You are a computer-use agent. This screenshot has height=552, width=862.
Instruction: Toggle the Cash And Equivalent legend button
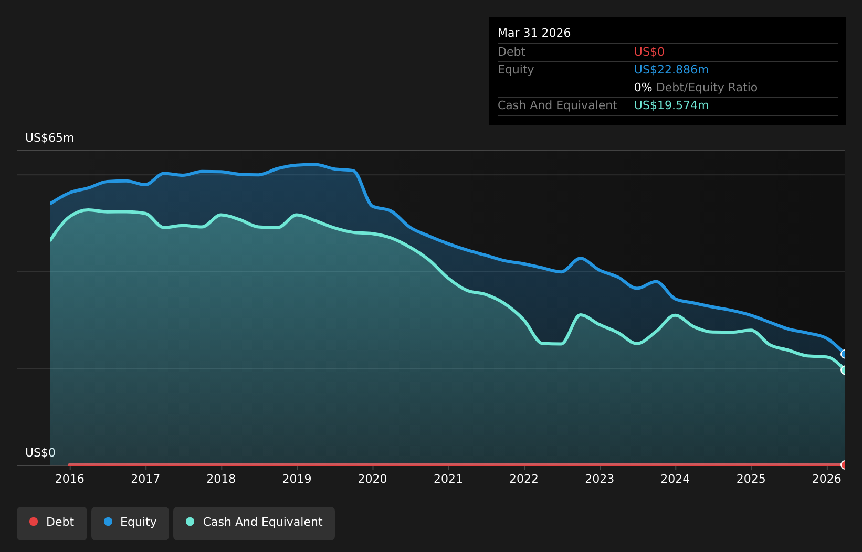254,523
